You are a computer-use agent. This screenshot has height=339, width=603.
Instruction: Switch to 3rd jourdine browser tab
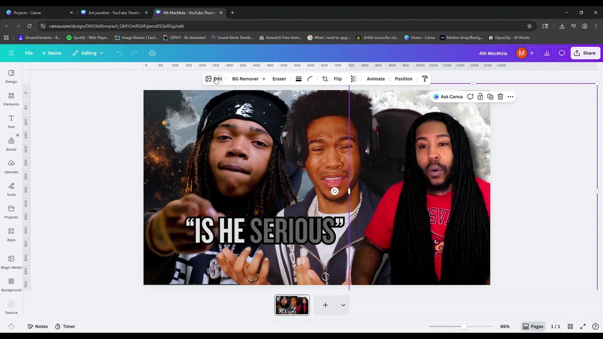point(114,13)
